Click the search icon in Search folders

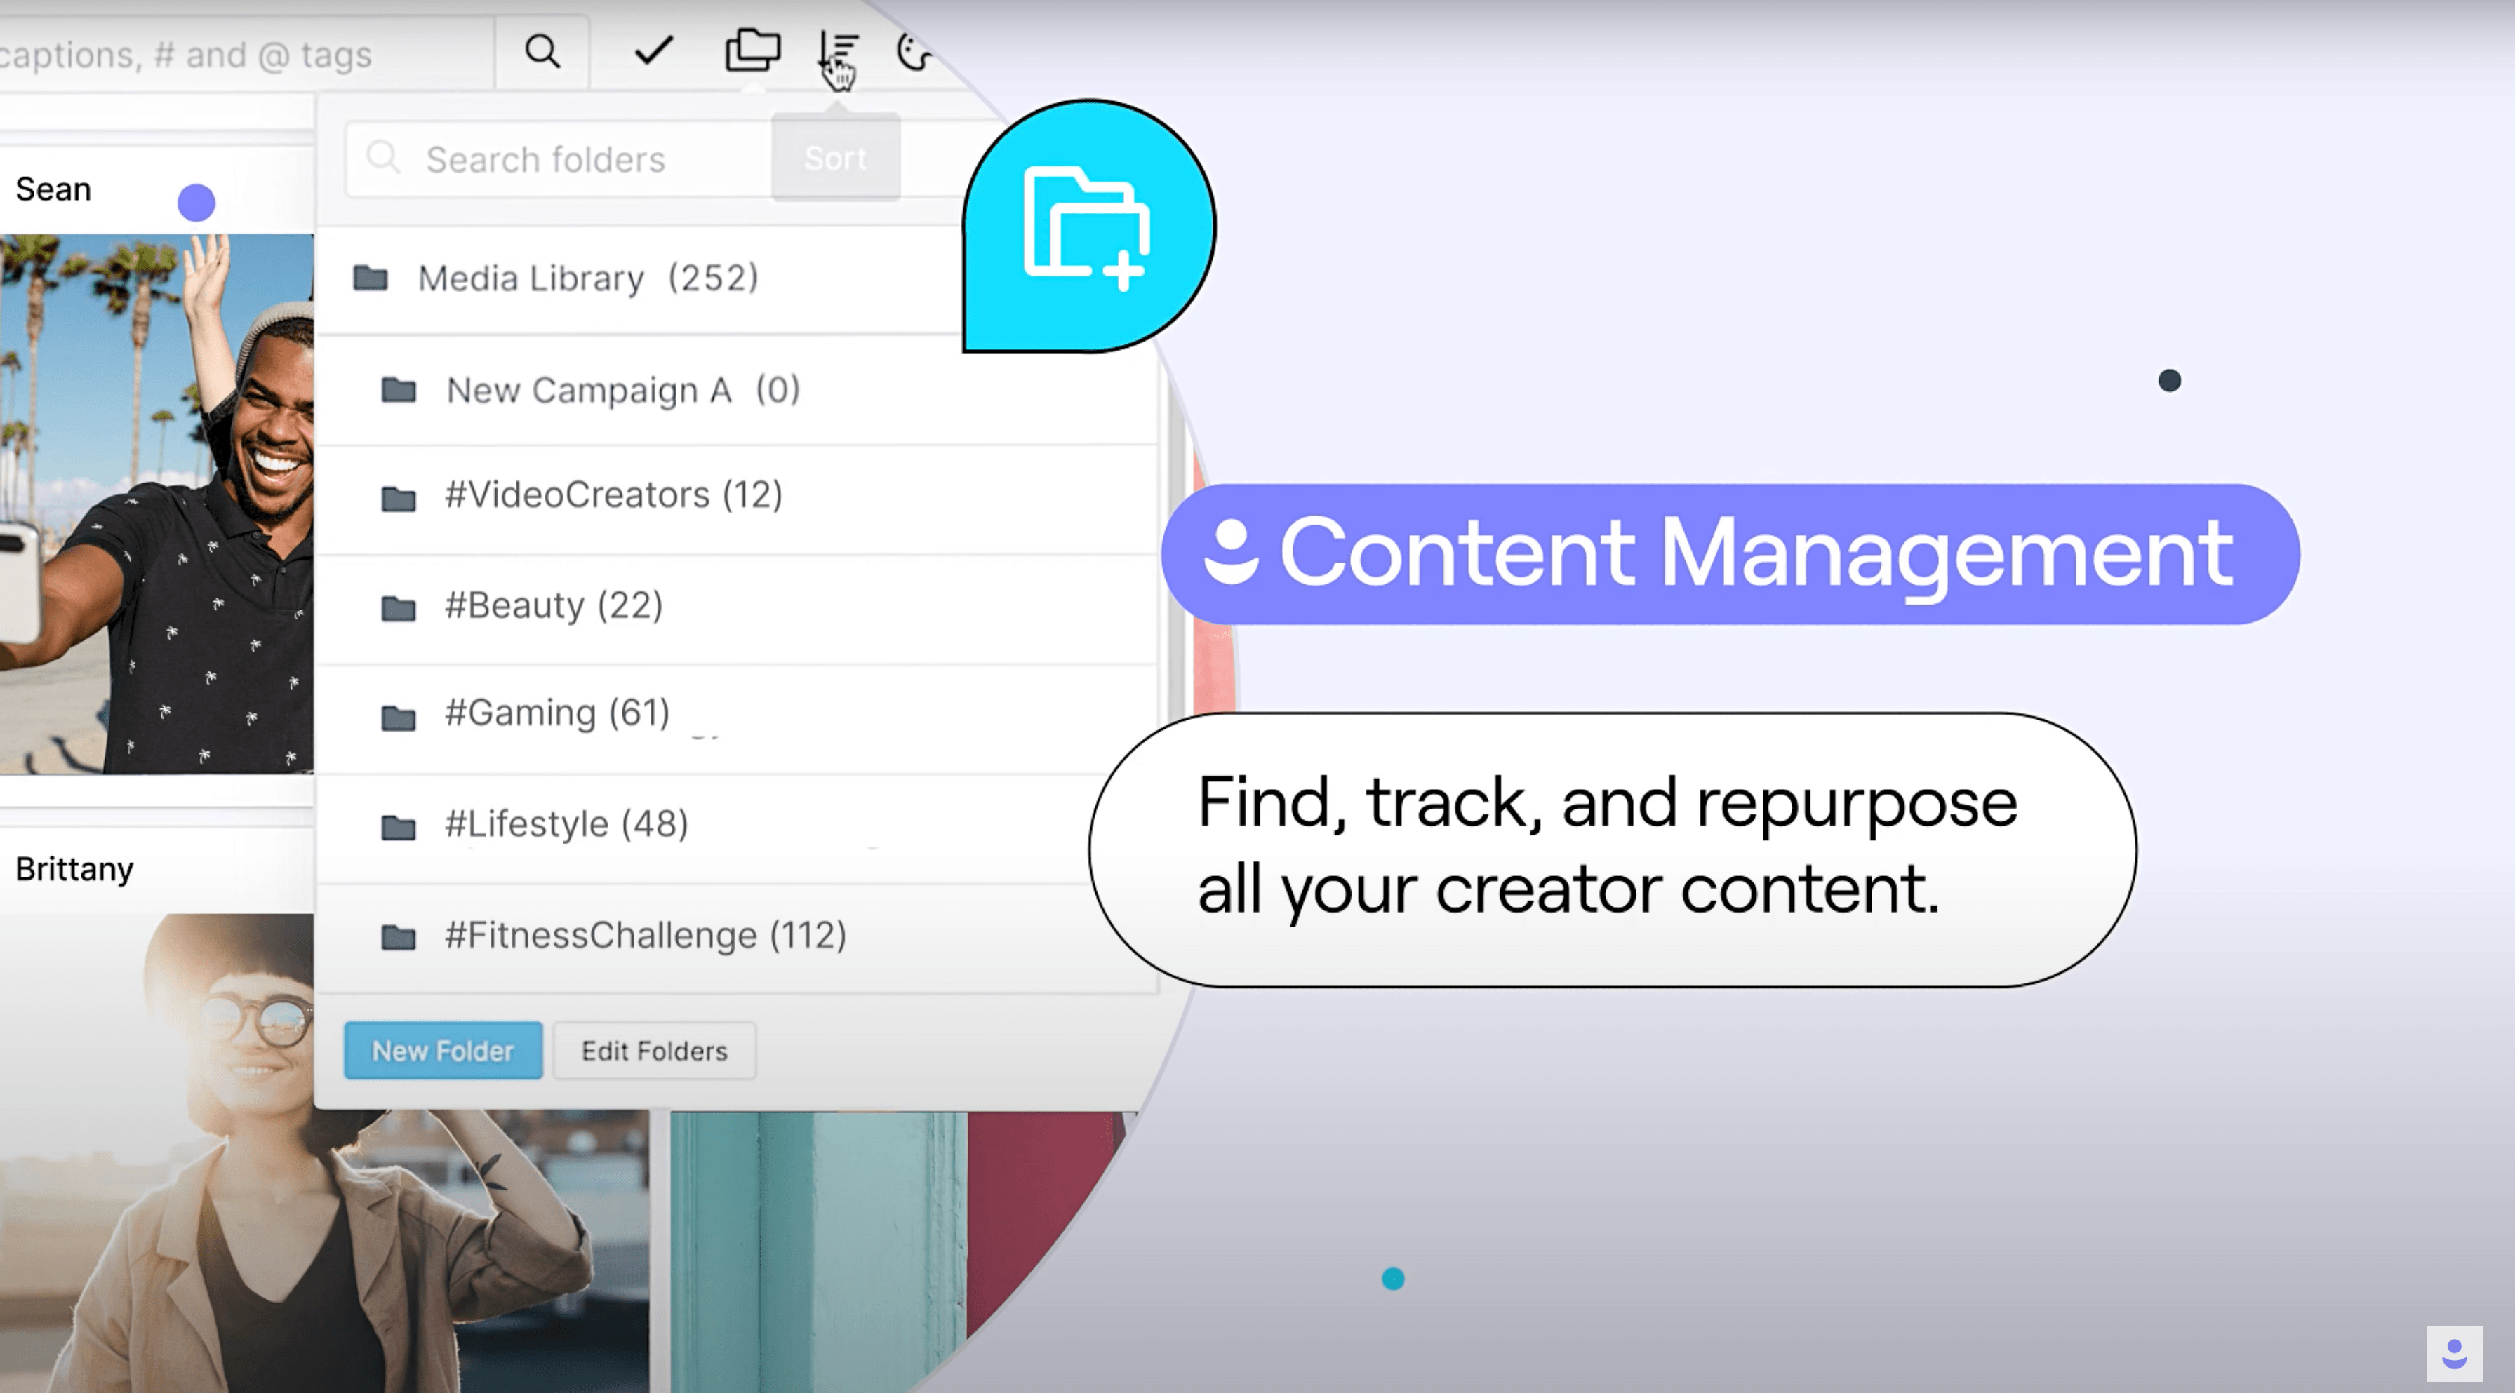click(x=382, y=156)
